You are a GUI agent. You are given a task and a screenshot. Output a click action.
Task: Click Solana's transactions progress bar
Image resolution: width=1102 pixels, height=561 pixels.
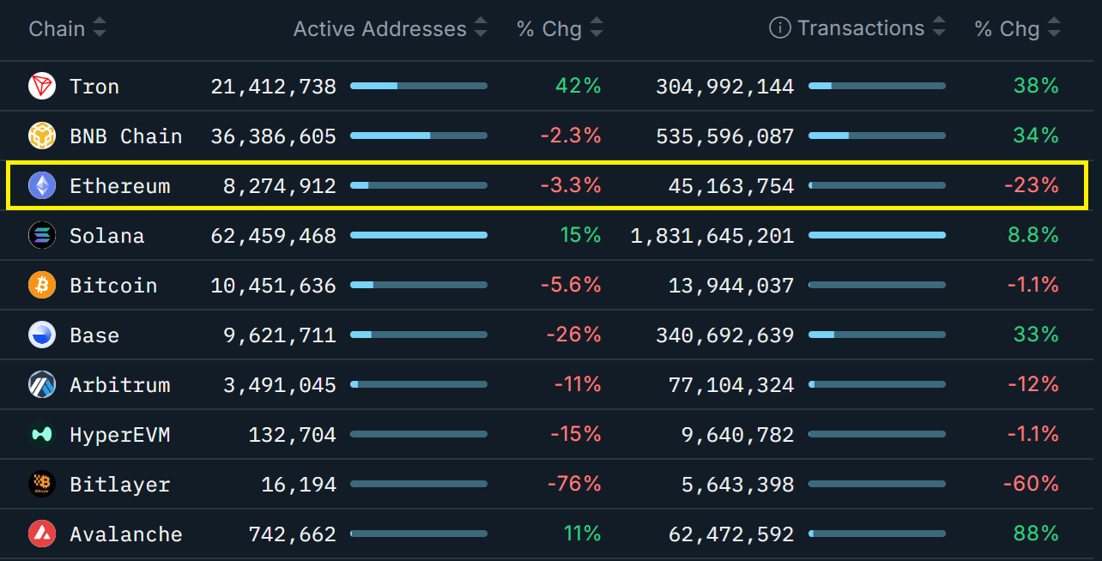pos(877,235)
